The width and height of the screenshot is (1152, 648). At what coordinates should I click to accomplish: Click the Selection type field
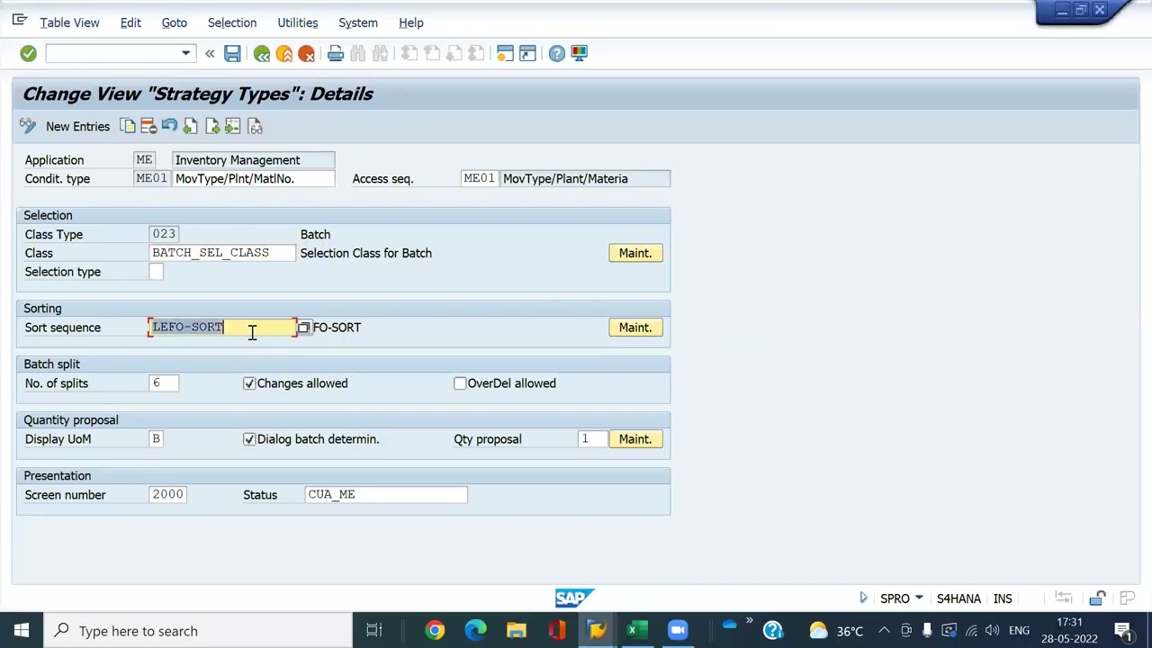pos(157,272)
